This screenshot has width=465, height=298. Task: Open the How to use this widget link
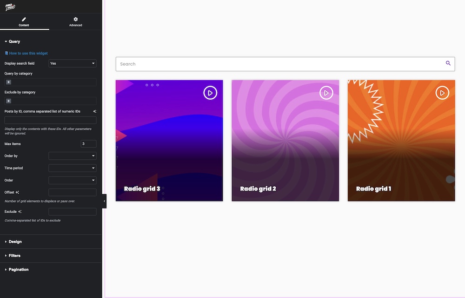point(28,53)
